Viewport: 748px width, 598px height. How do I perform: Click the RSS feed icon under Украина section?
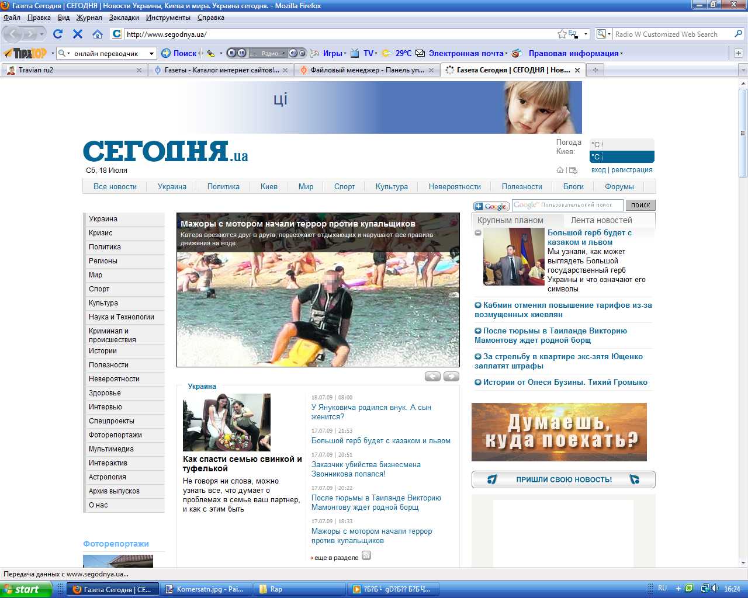pyautogui.click(x=366, y=555)
